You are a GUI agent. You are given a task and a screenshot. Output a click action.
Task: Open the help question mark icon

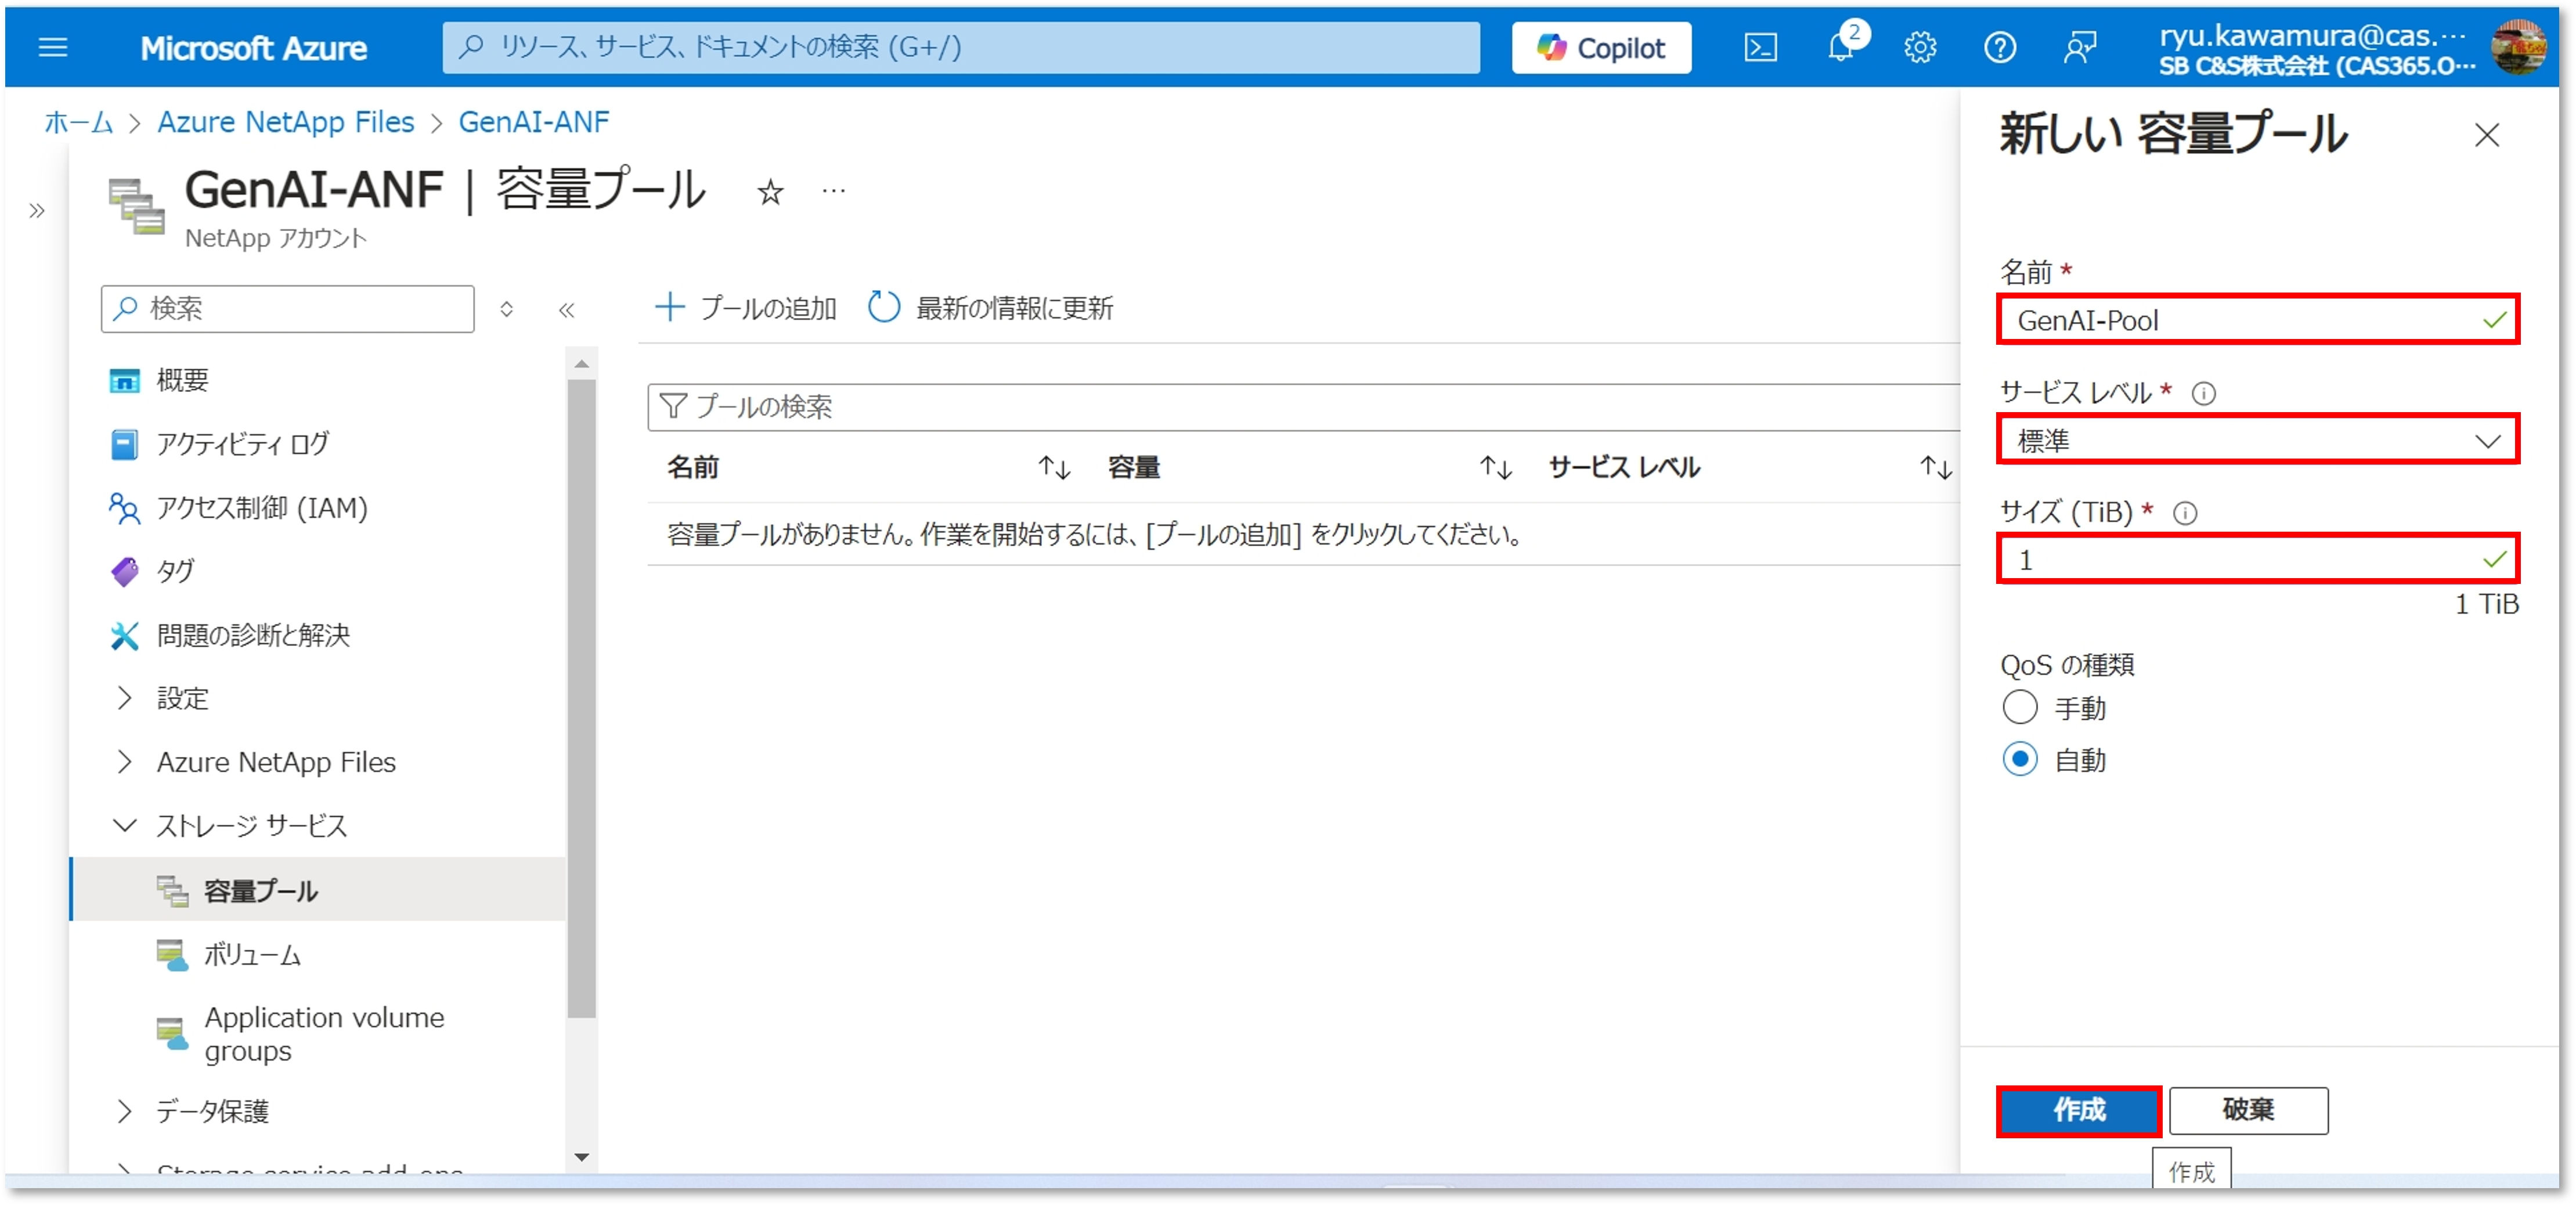tap(1999, 47)
